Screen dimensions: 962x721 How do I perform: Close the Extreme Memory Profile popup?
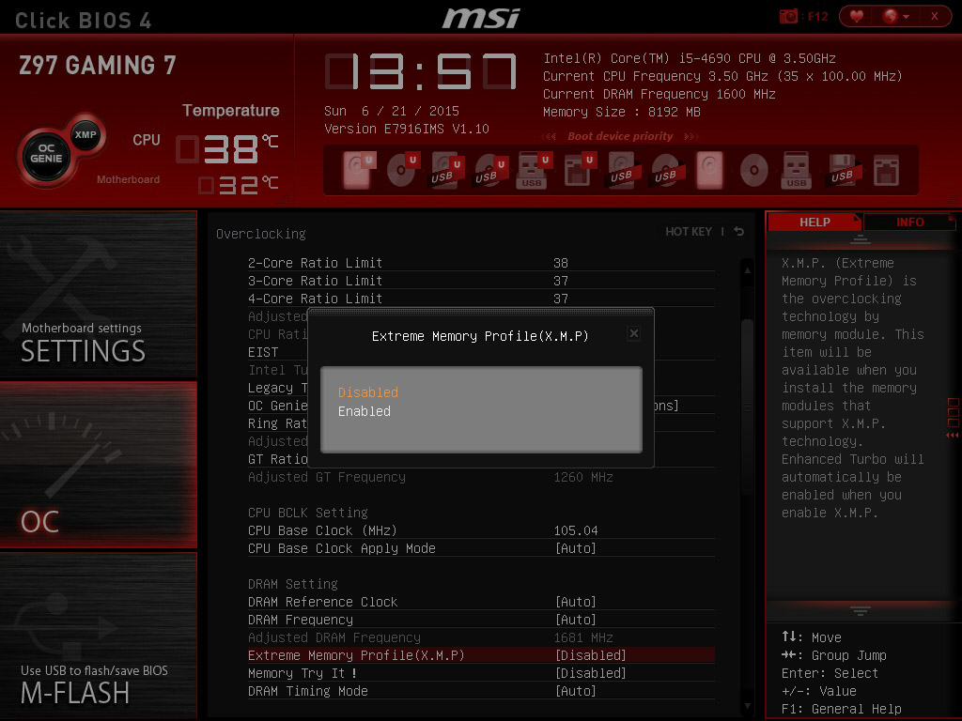[x=634, y=333]
